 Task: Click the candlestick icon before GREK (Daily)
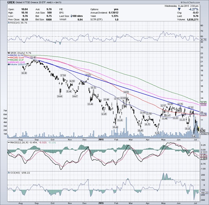click(9, 53)
